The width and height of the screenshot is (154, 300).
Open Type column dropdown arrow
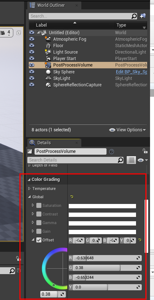[144, 28]
